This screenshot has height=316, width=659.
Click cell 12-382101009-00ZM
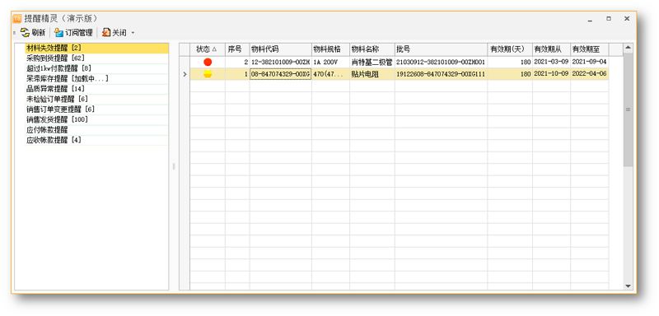(280, 62)
